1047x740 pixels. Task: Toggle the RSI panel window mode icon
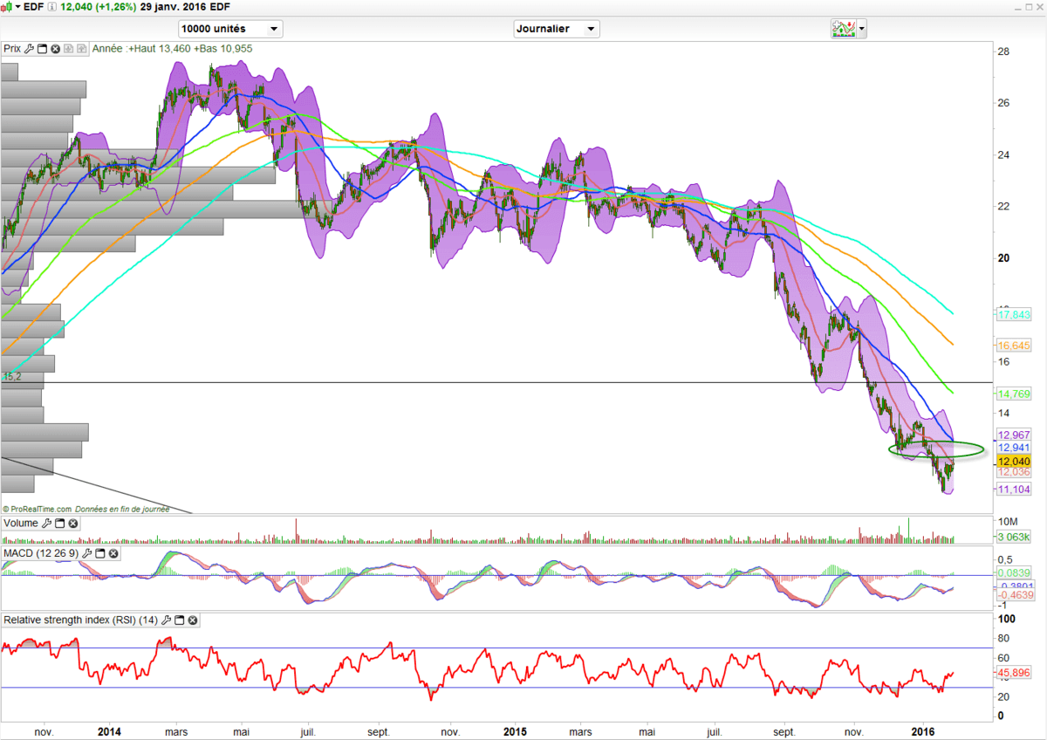(180, 620)
